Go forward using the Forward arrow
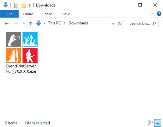Image resolution: width=163 pixels, height=127 pixels. click(x=16, y=23)
